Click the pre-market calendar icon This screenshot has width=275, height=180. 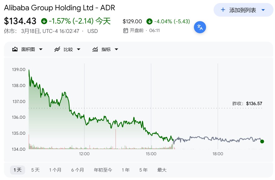click(x=126, y=31)
